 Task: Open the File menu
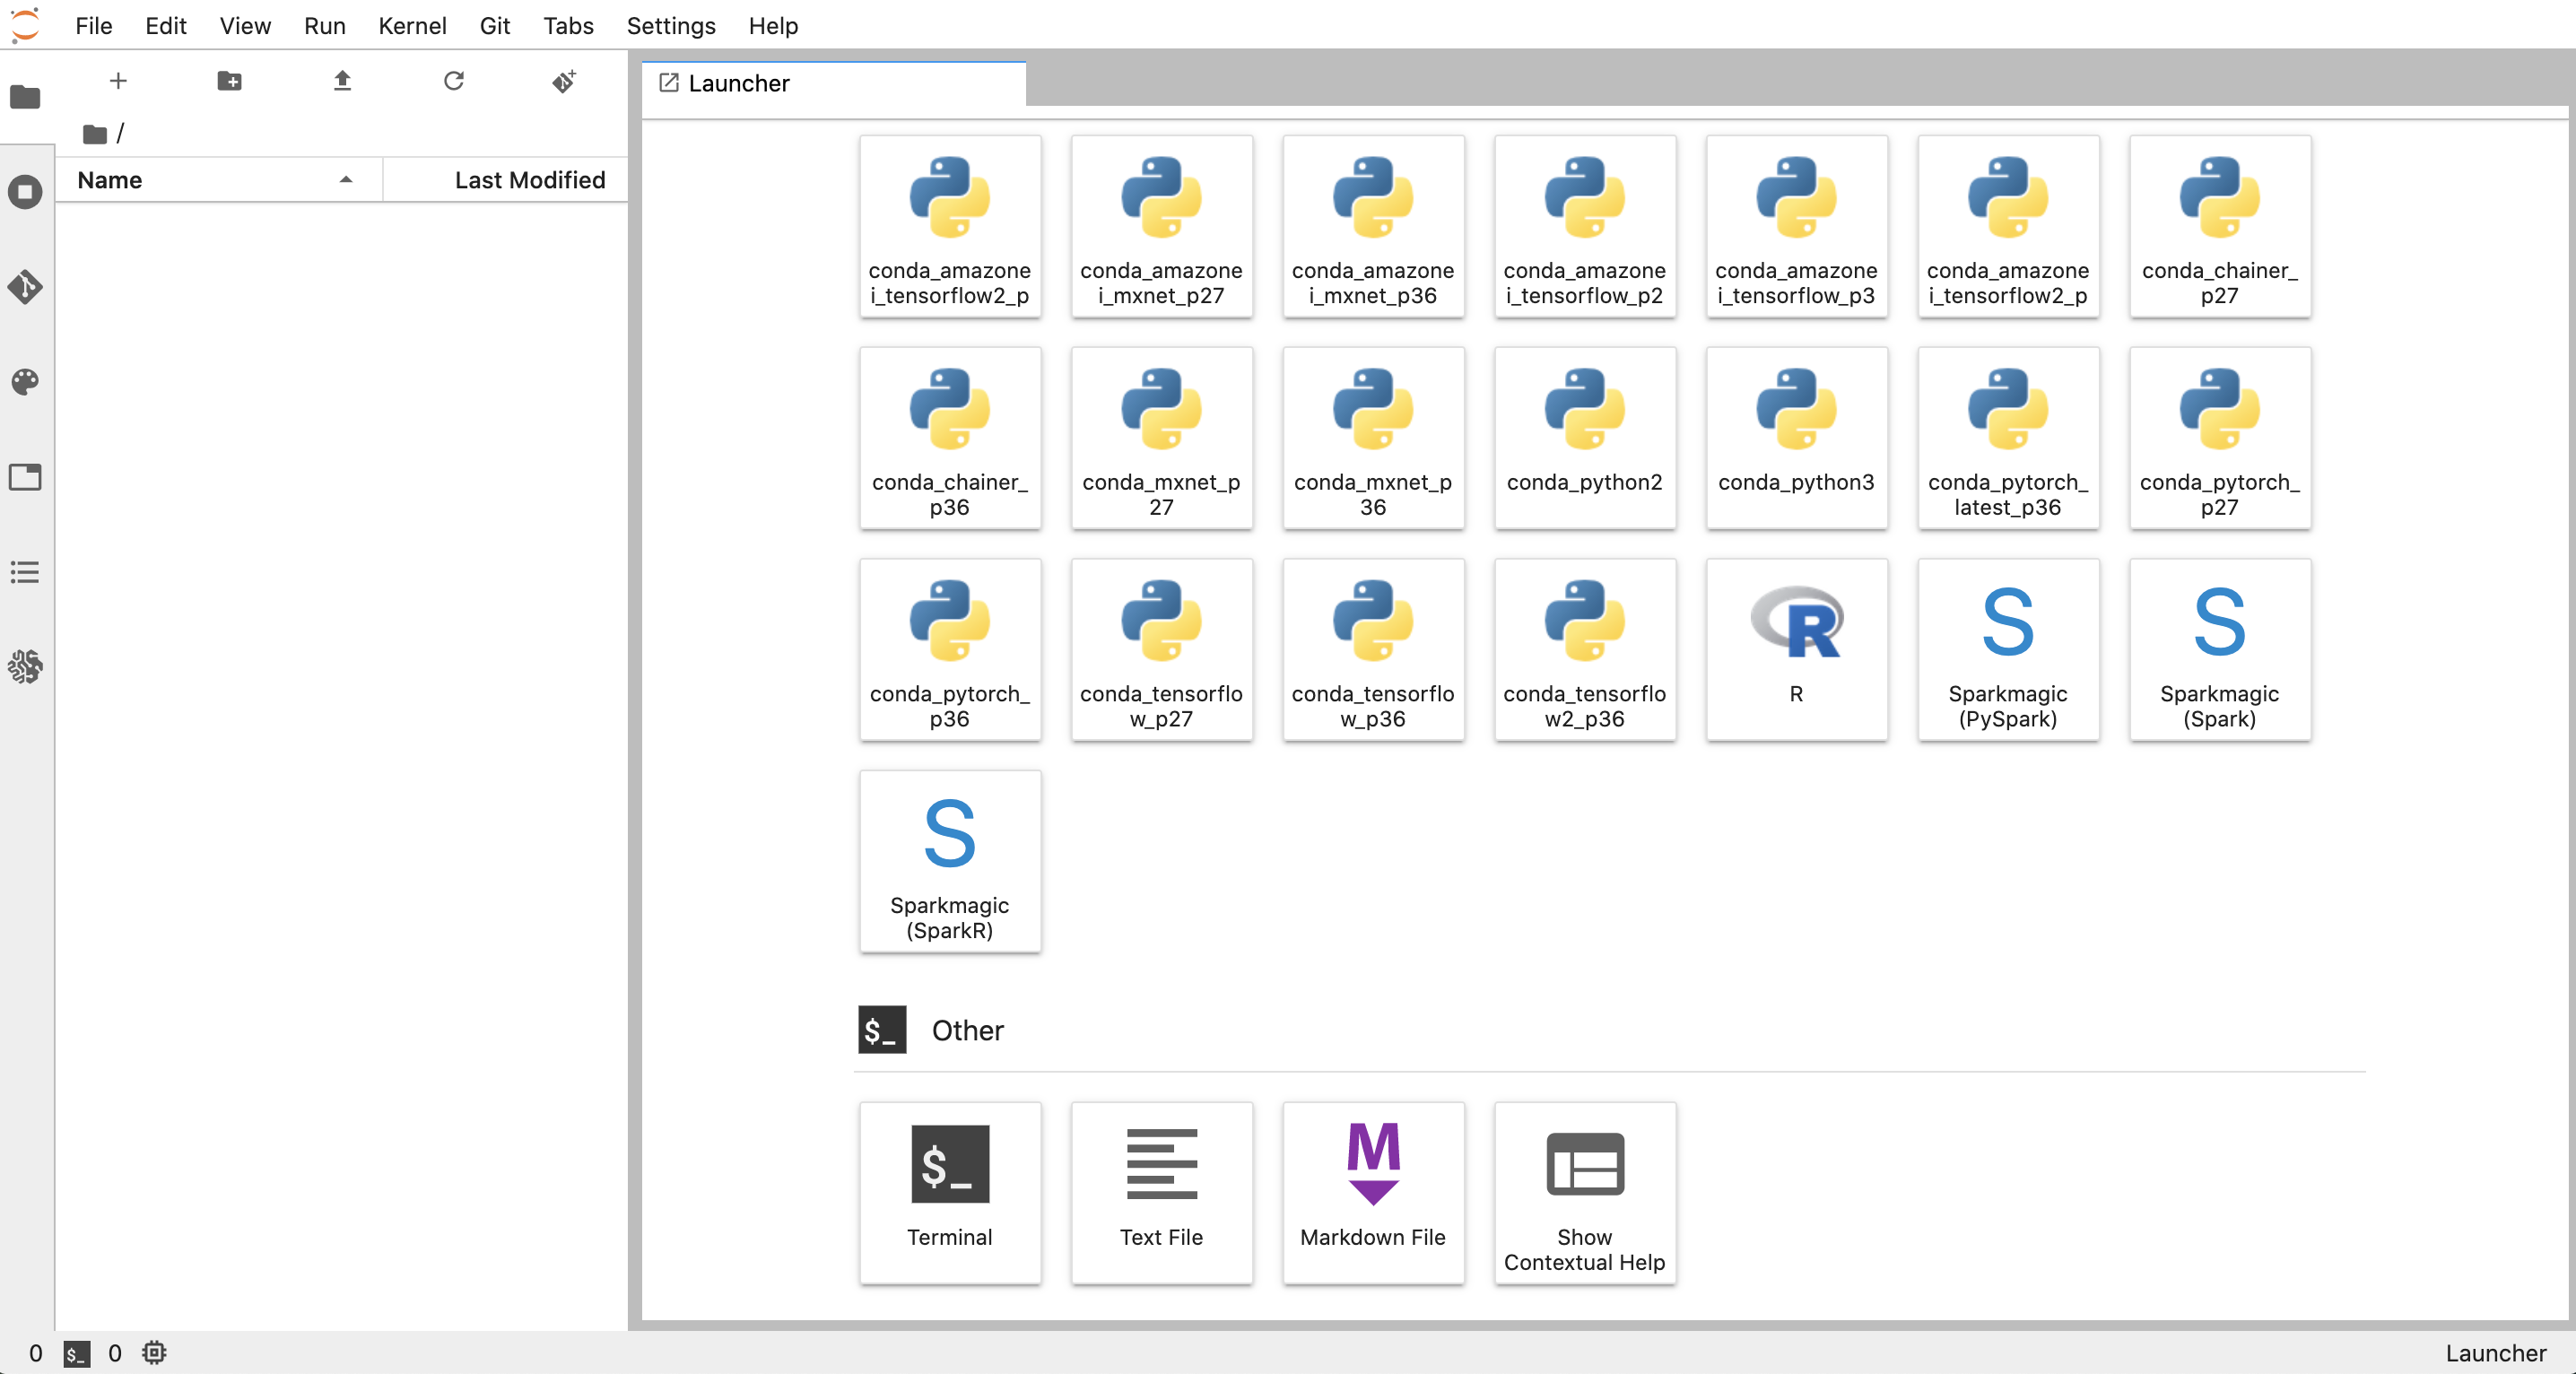[x=94, y=26]
